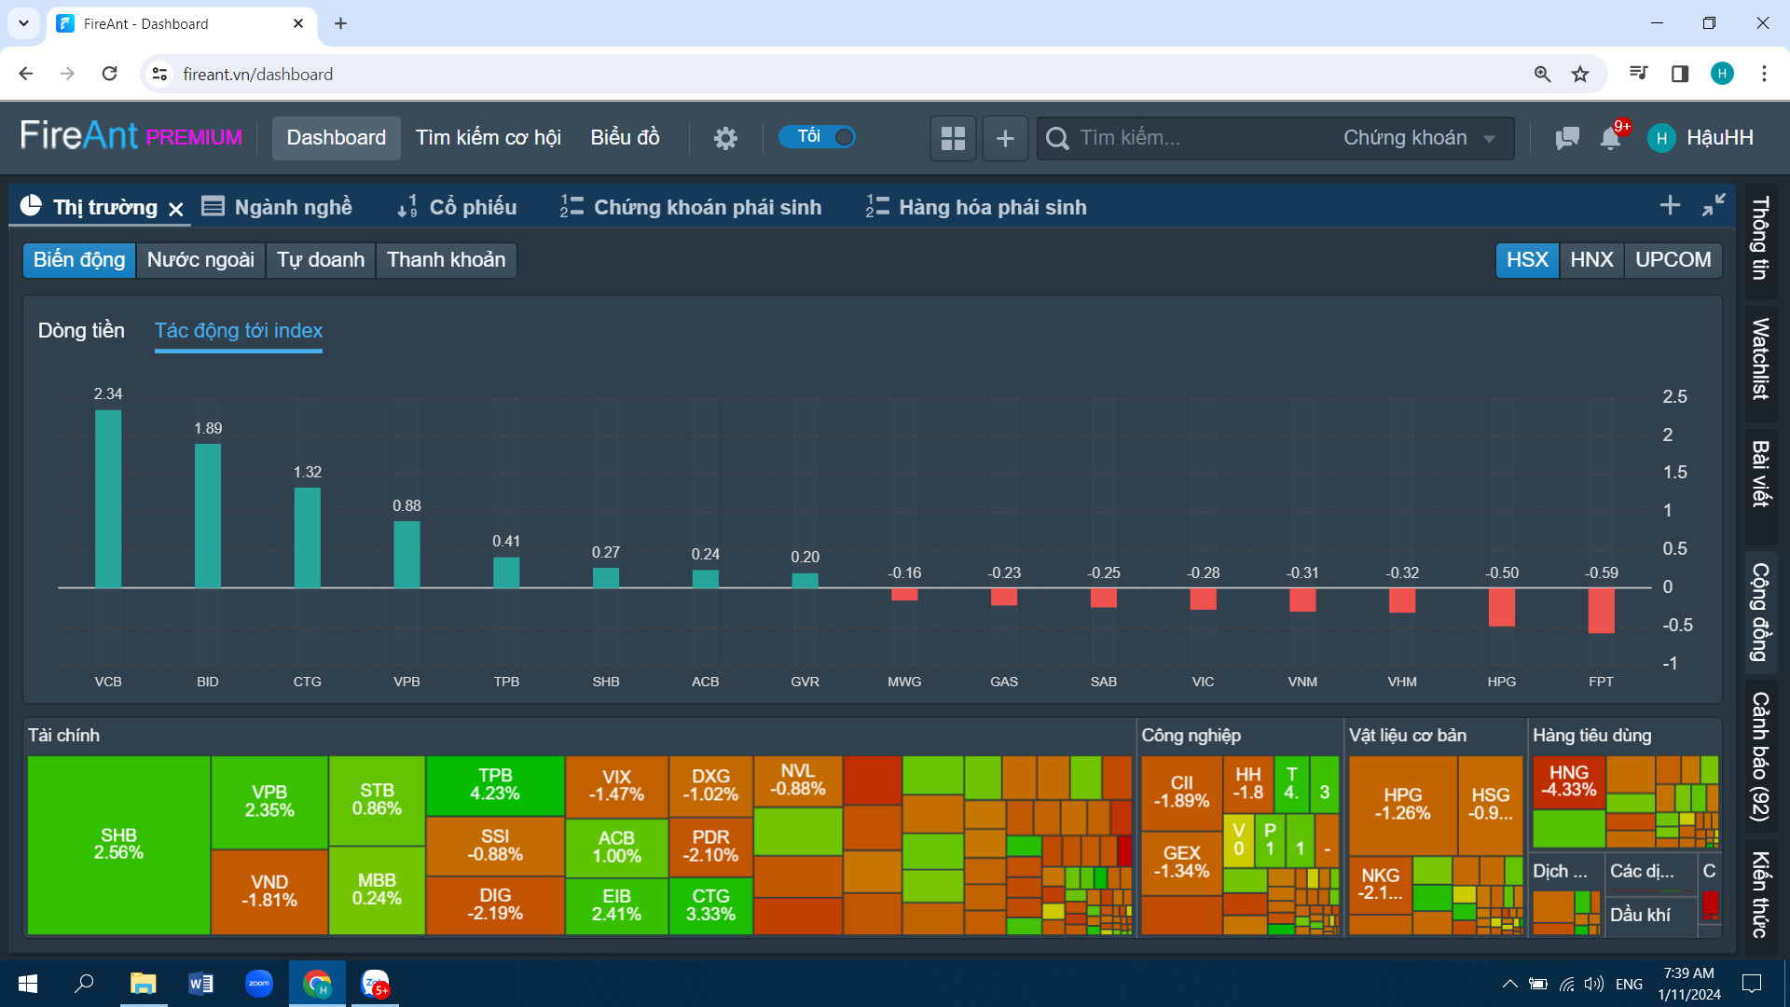Open the grid layout icon
The height and width of the screenshot is (1007, 1790).
coord(953,138)
